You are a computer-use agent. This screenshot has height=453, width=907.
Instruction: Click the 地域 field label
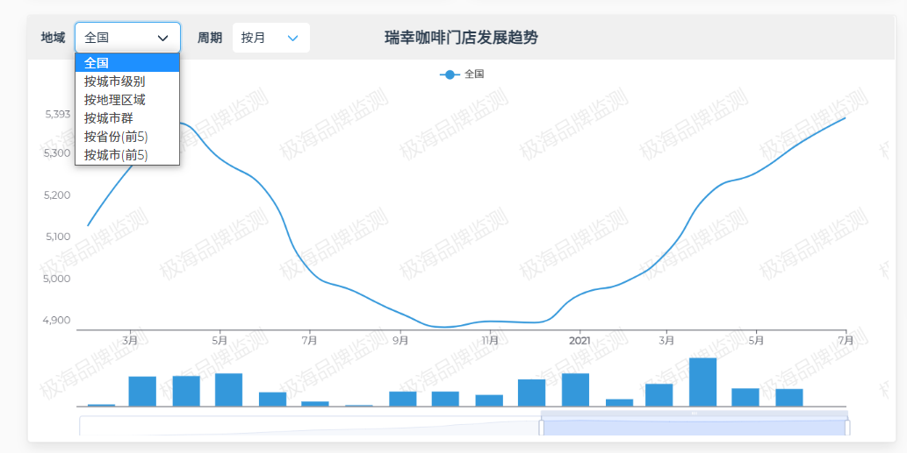[x=53, y=38]
